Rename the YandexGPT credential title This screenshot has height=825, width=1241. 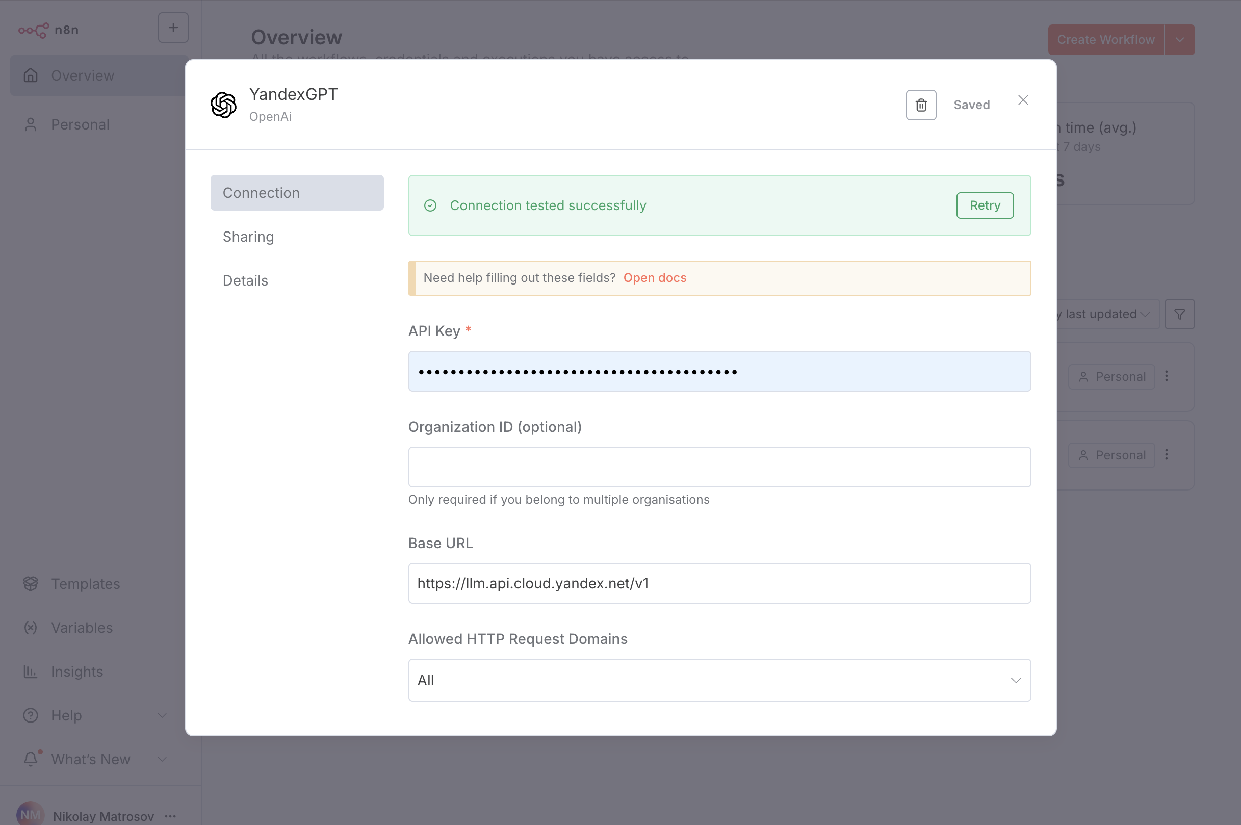click(294, 94)
